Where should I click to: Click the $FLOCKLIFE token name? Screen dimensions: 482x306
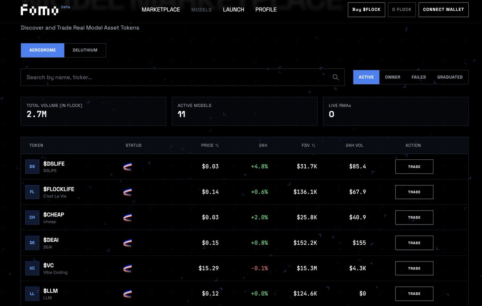coord(59,189)
